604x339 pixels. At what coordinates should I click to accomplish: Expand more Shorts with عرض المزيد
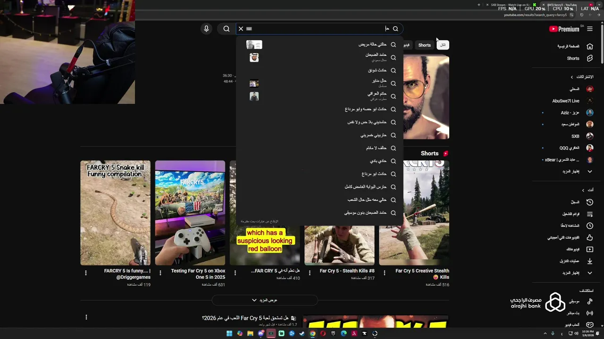coord(265,300)
